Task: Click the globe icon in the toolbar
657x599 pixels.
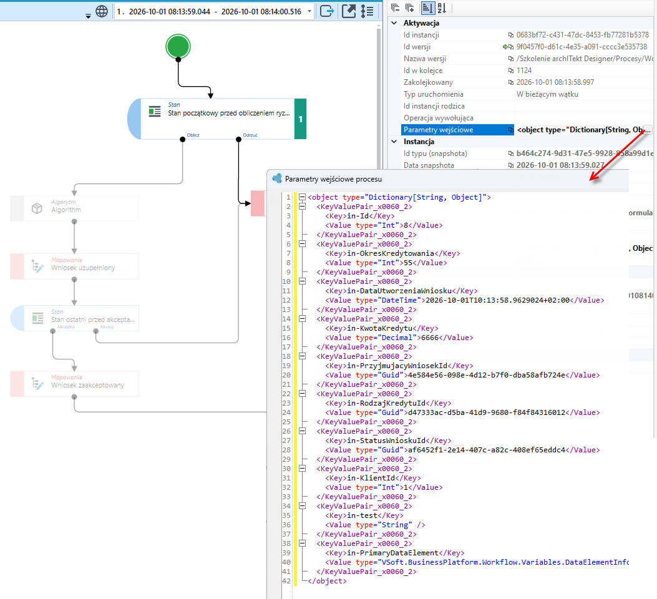Action: click(x=102, y=11)
